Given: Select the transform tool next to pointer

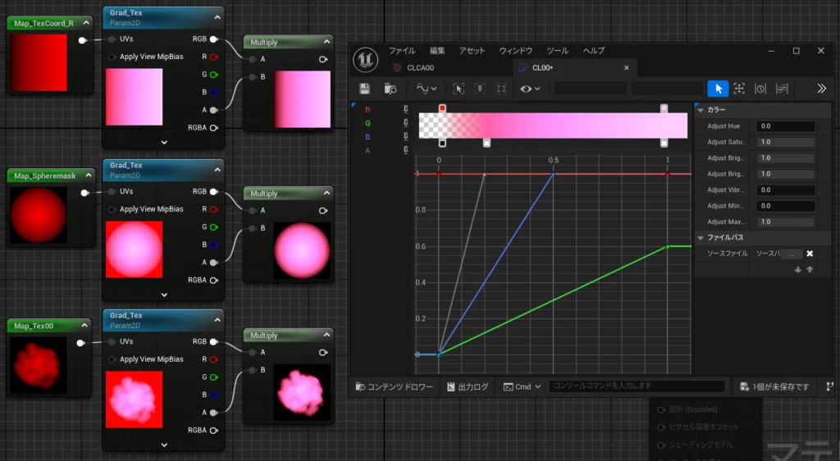Looking at the screenshot, I should coord(739,89).
